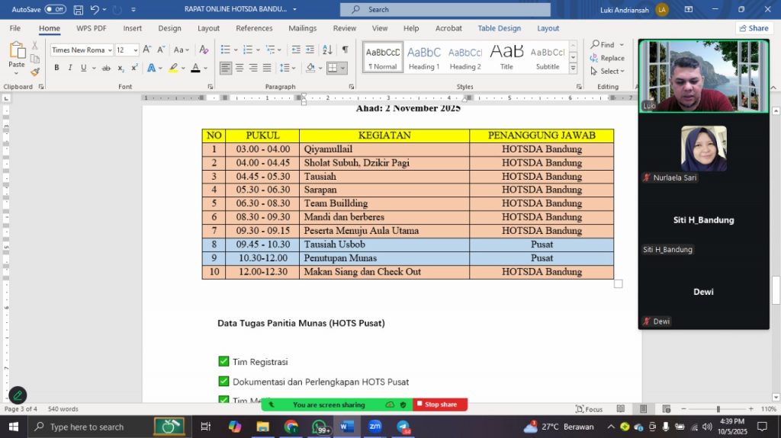Toggle show paragraph marks
This screenshot has height=438, width=781.
(345, 50)
